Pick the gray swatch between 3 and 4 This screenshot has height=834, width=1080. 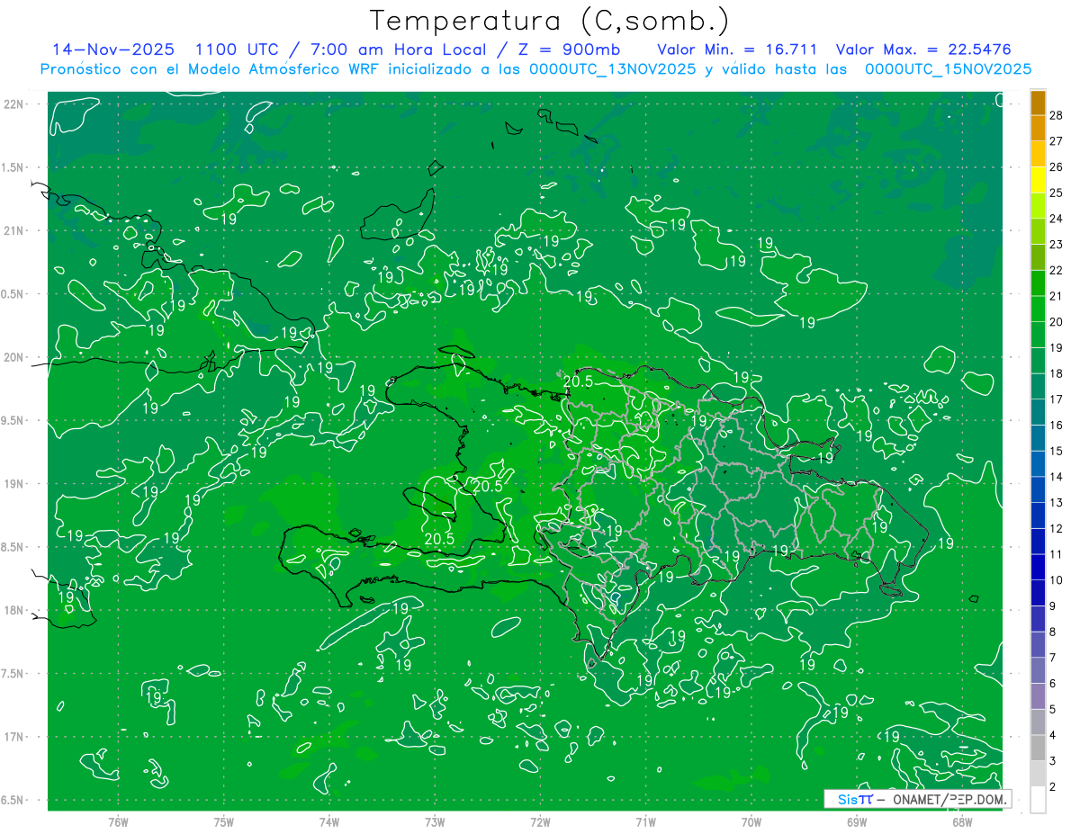pos(1038,749)
